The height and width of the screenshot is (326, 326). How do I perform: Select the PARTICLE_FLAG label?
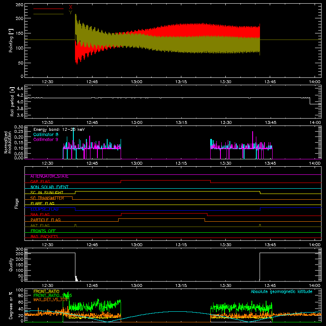click(x=46, y=220)
